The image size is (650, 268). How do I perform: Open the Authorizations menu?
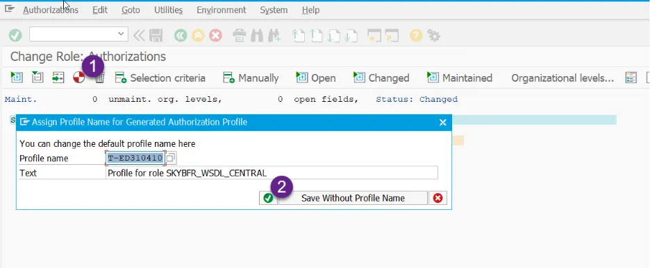51,10
